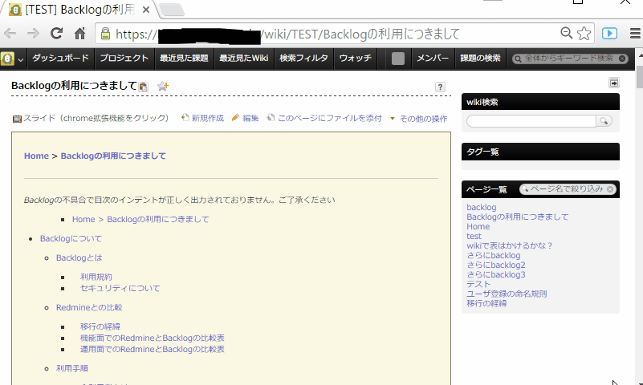Jump to Redmineとの比較 section

[89, 307]
